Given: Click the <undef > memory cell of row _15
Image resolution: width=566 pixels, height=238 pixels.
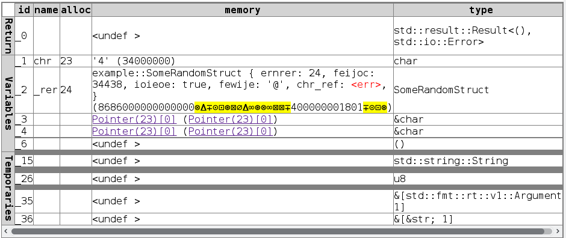Looking at the screenshot, I should [243, 161].
